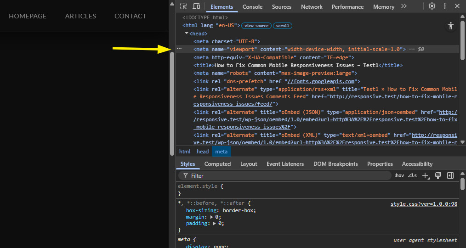
Task: Click the element.style selector
Action: click(x=198, y=186)
